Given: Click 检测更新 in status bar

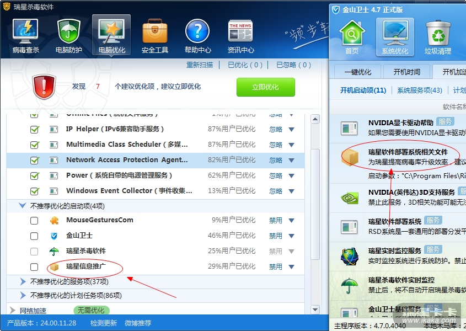Looking at the screenshot, I should (104, 323).
